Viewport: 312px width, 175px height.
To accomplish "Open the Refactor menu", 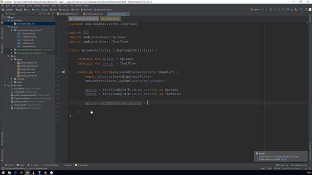I will click(46, 5).
